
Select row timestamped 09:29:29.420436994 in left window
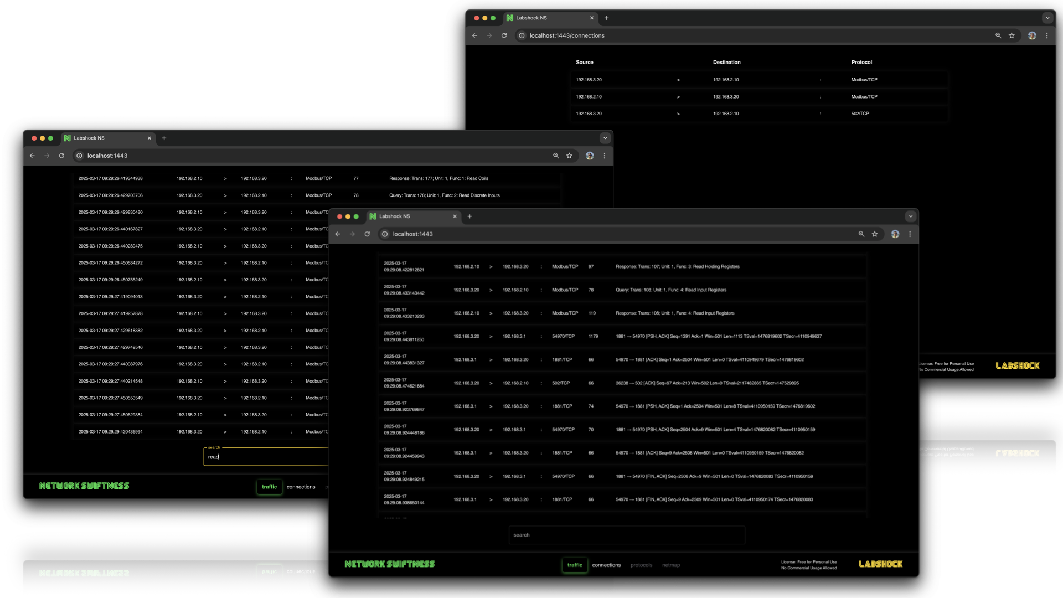201,432
